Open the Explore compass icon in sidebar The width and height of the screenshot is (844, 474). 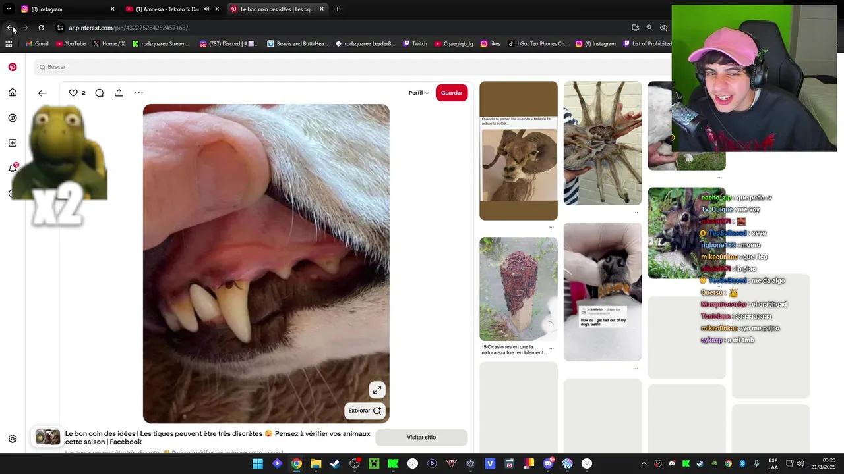pos(13,118)
